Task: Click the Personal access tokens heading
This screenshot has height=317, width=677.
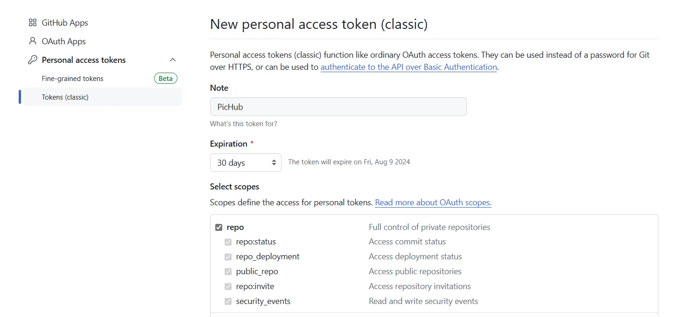Action: coord(84,60)
